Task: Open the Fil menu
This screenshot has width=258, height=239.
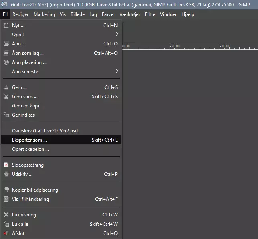Action: (5, 14)
